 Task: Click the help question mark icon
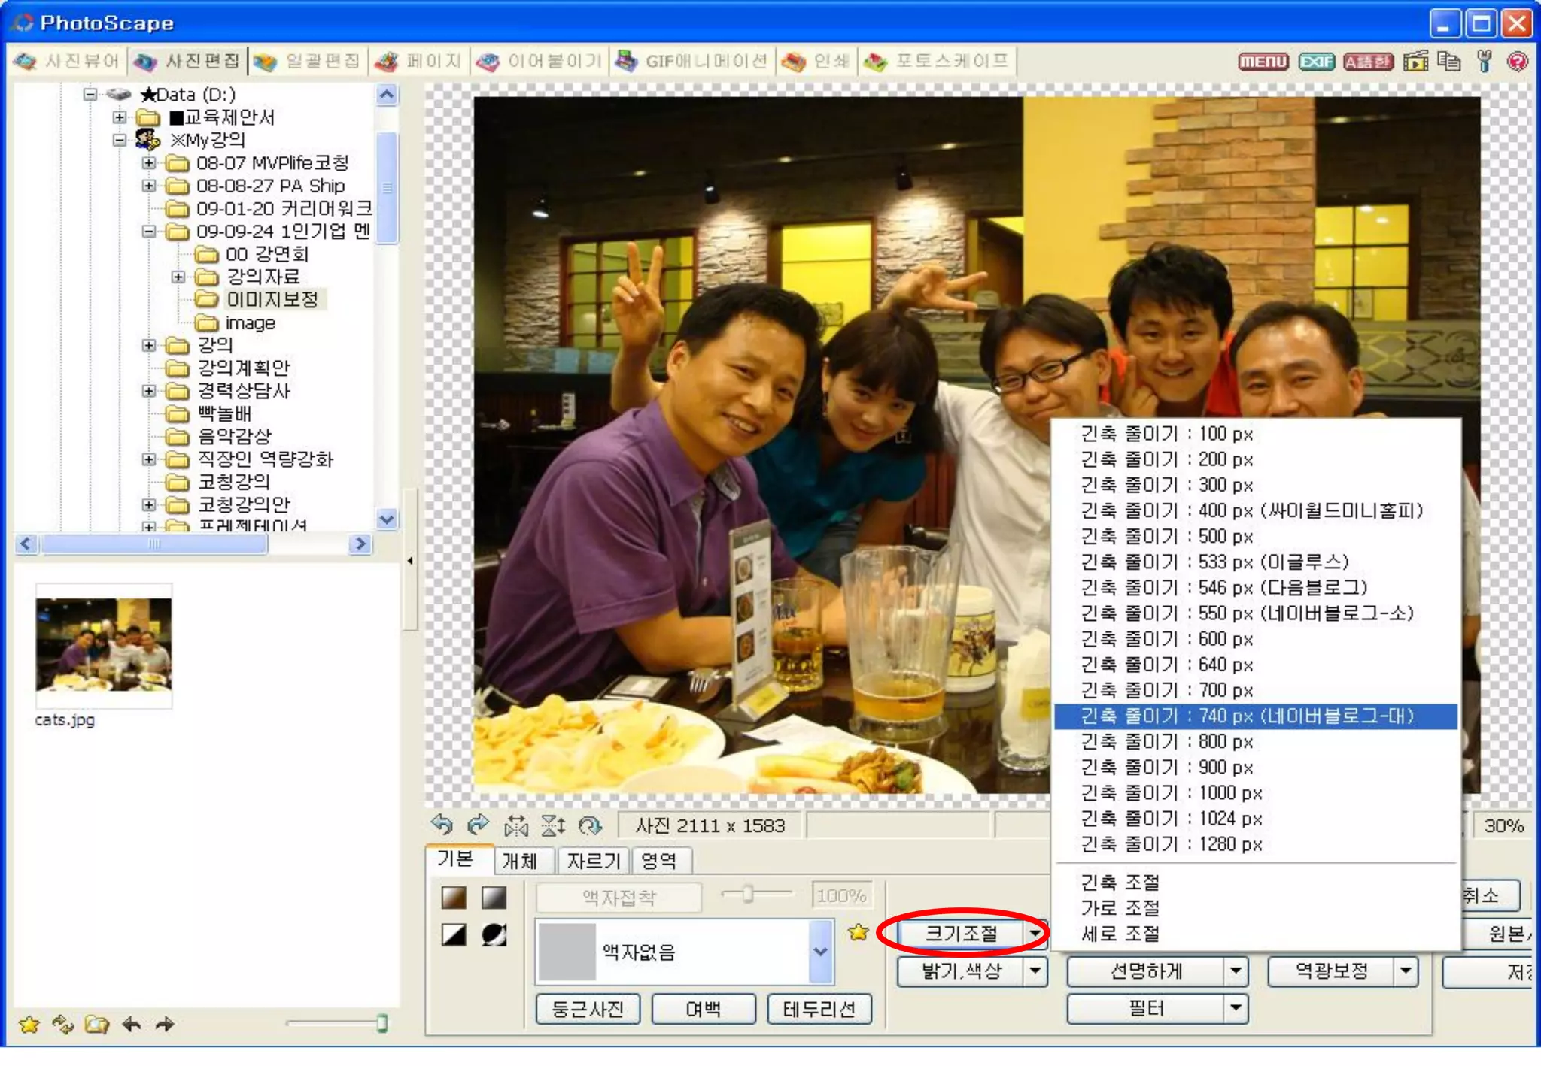(x=1517, y=62)
